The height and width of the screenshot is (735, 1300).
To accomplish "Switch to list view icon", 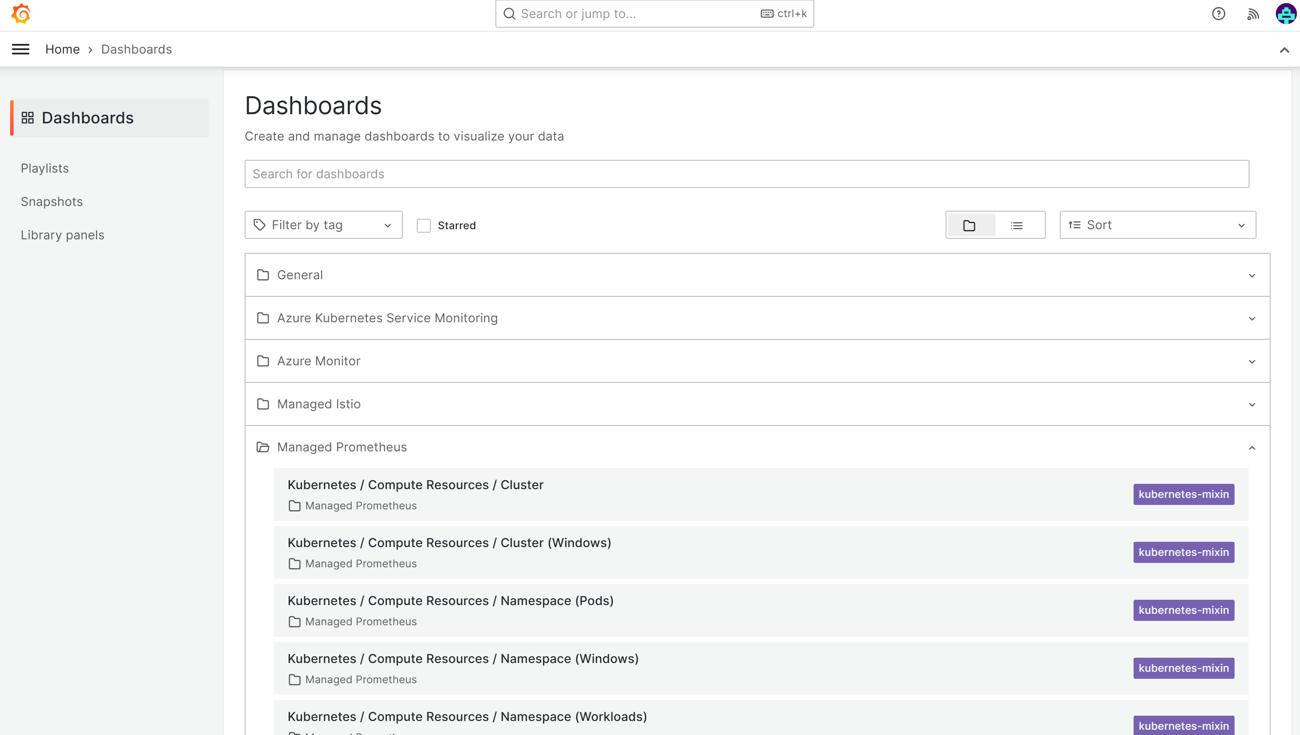I will tap(1017, 225).
